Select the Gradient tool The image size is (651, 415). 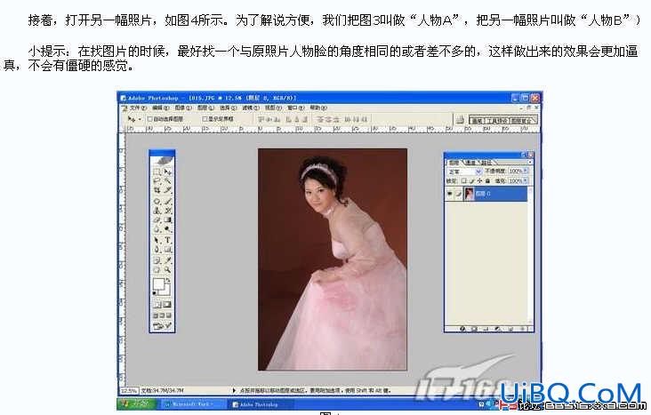click(167, 220)
